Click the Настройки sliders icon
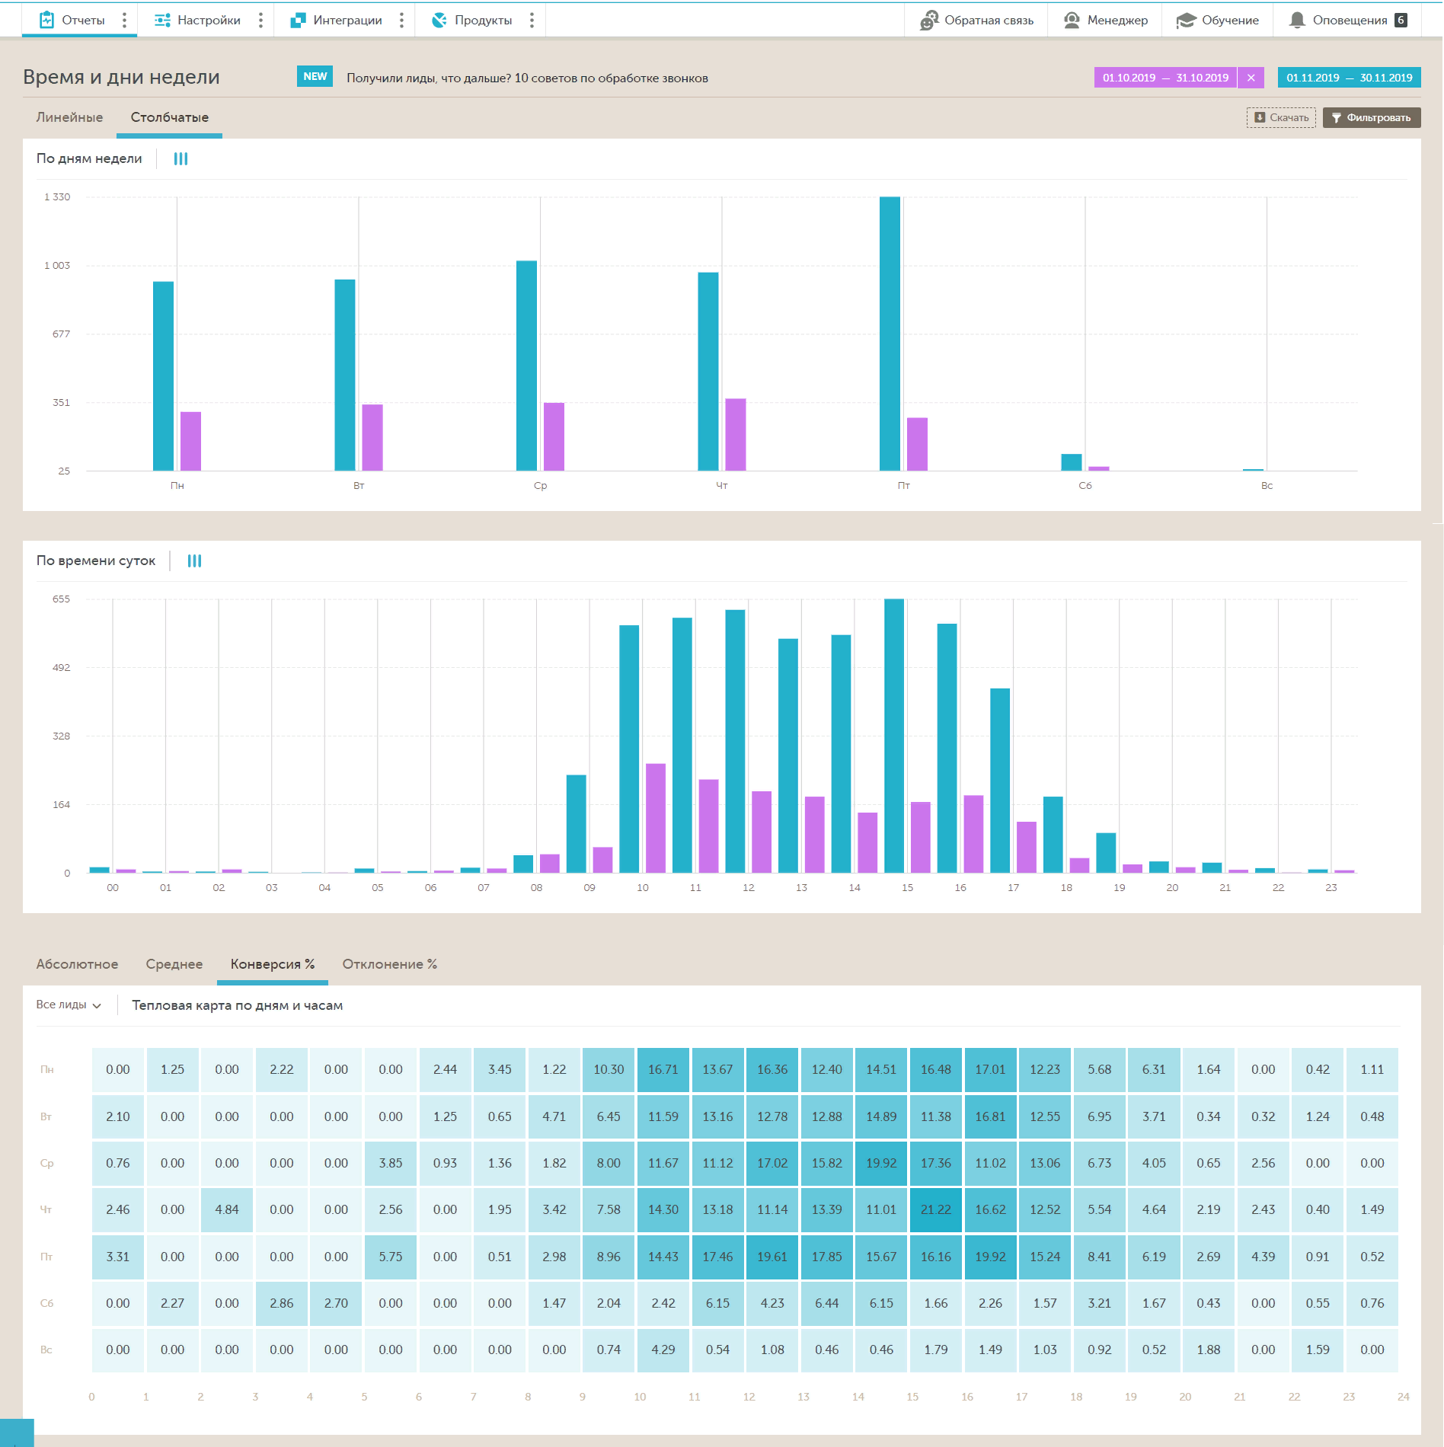 click(162, 21)
